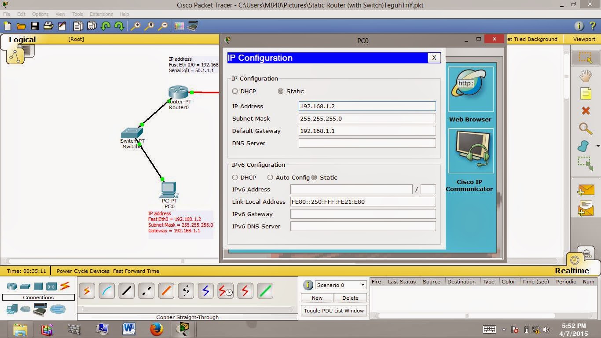Select DHCP radio under IPv6 Configuration
The image size is (601, 338).
235,177
